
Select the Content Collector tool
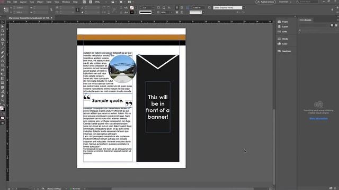tap(2, 40)
